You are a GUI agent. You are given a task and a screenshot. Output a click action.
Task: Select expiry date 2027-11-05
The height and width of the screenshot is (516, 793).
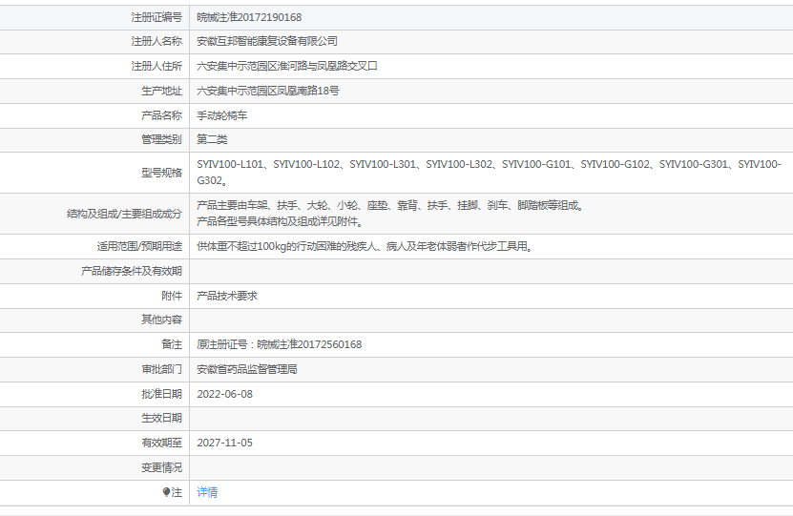click(224, 443)
